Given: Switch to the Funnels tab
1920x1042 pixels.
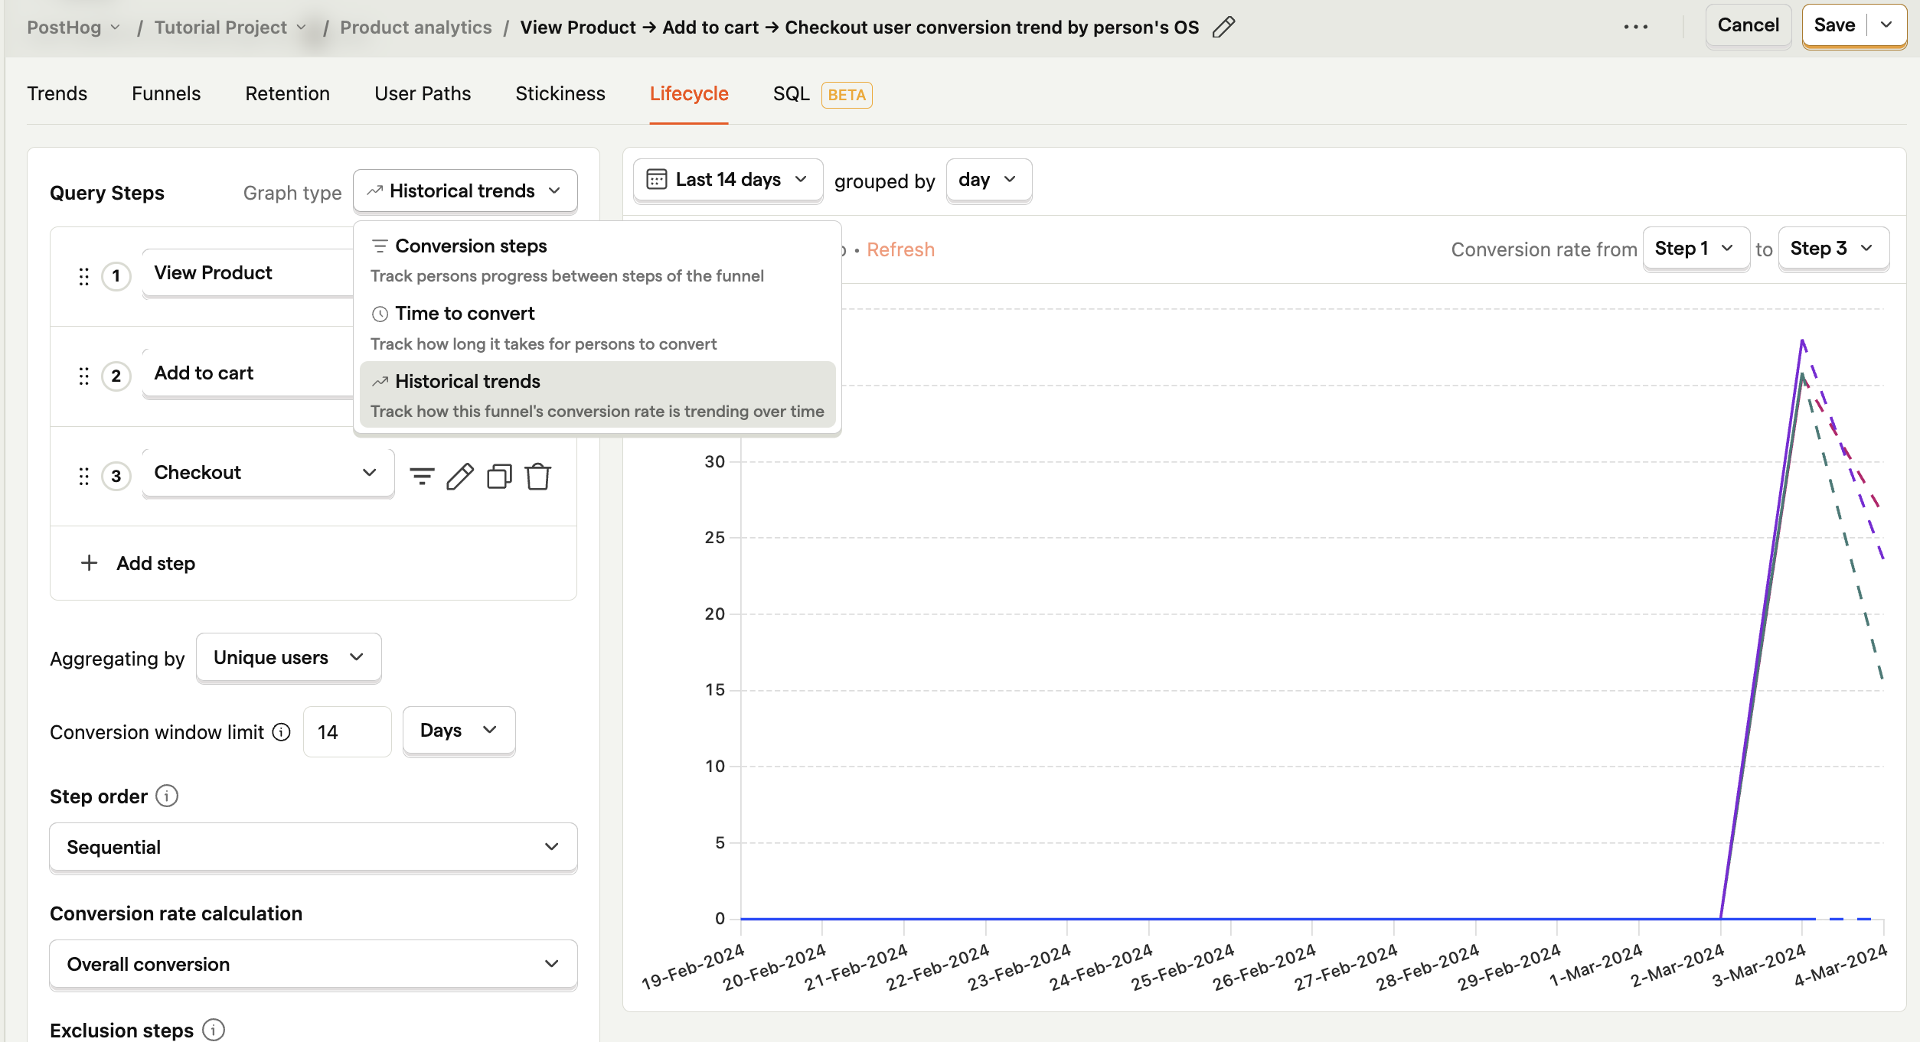Looking at the screenshot, I should [x=166, y=93].
